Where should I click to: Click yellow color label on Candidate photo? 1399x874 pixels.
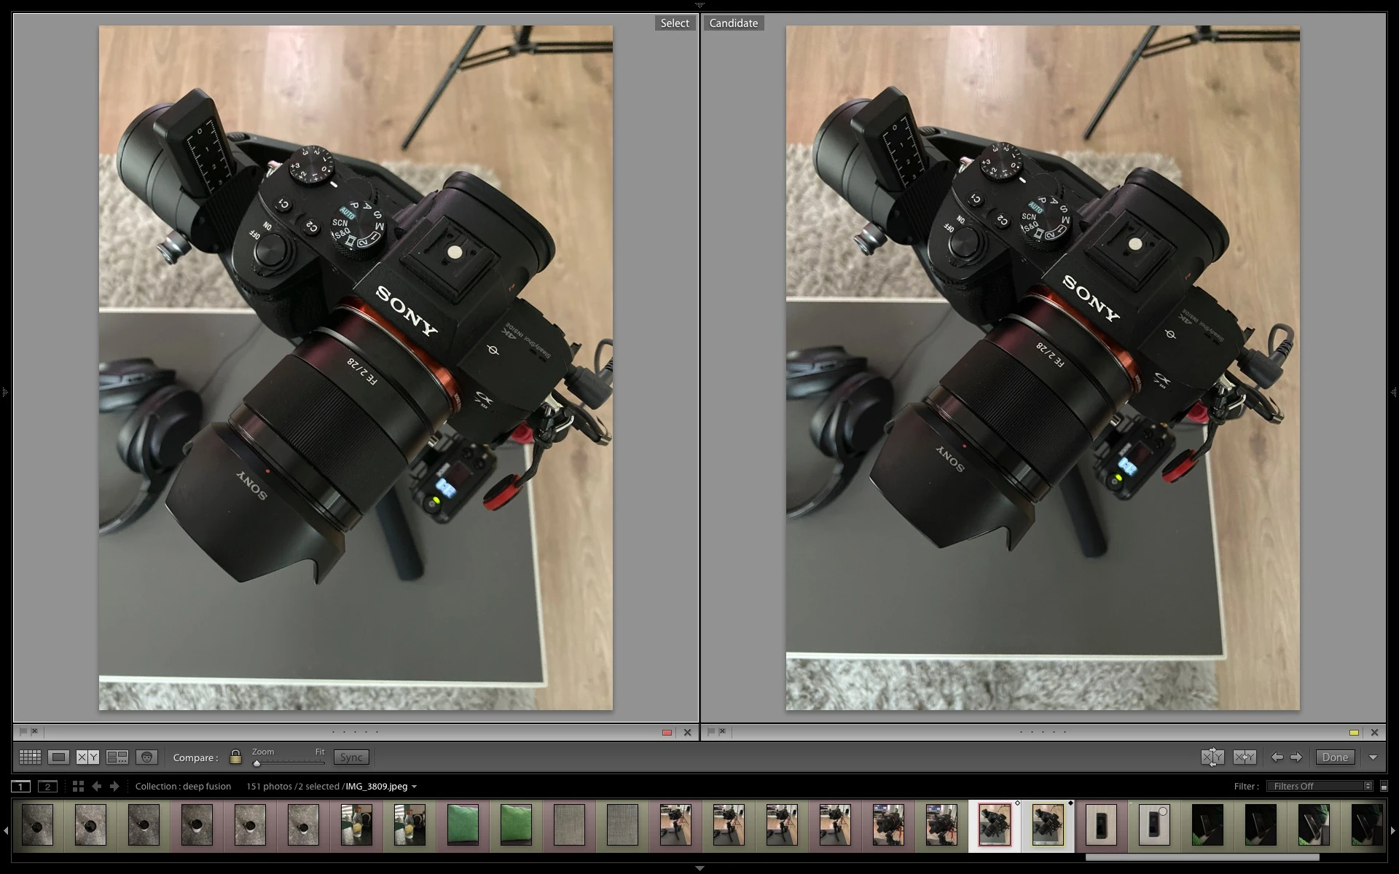click(x=1354, y=733)
